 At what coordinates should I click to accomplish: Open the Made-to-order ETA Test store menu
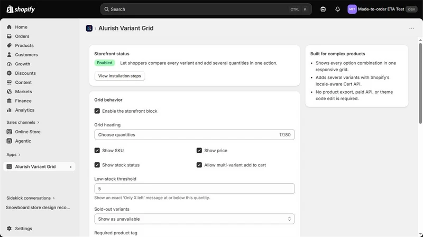click(382, 9)
